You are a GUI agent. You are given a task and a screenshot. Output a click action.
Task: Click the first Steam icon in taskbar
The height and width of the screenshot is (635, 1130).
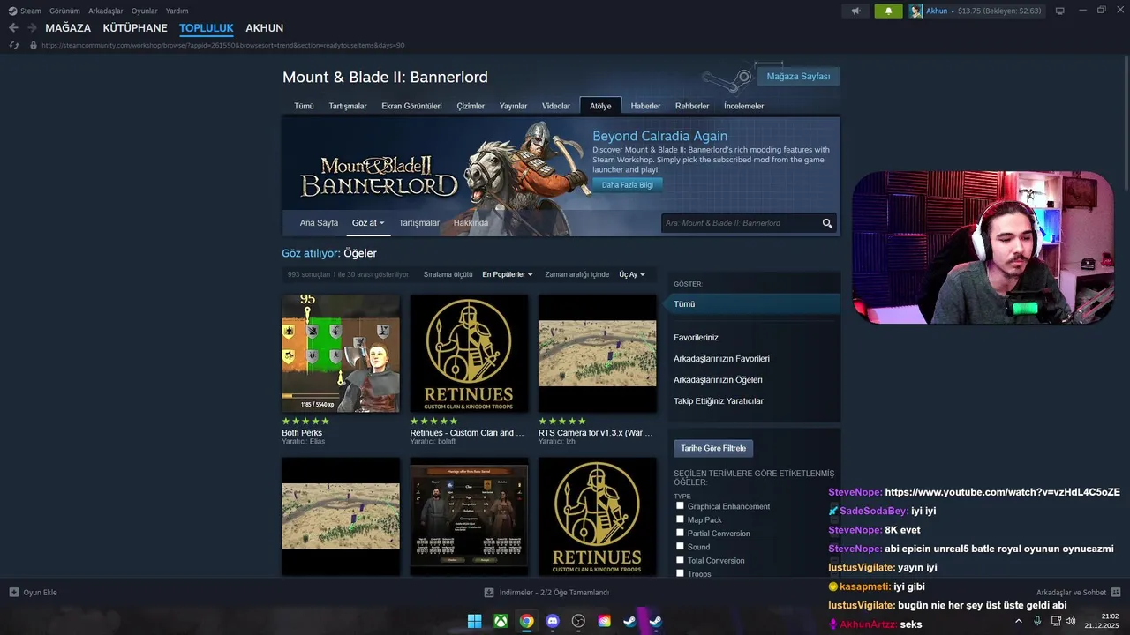629,621
